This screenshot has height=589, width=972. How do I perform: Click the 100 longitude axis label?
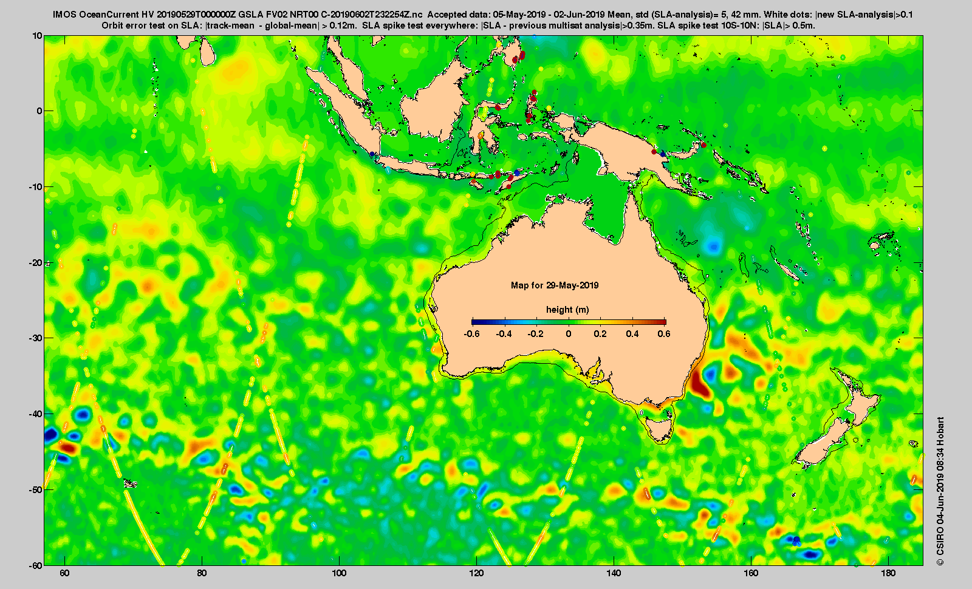tap(339, 573)
